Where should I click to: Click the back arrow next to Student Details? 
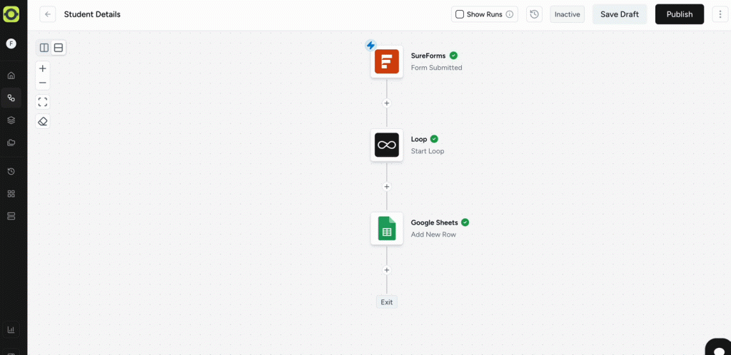[48, 14]
